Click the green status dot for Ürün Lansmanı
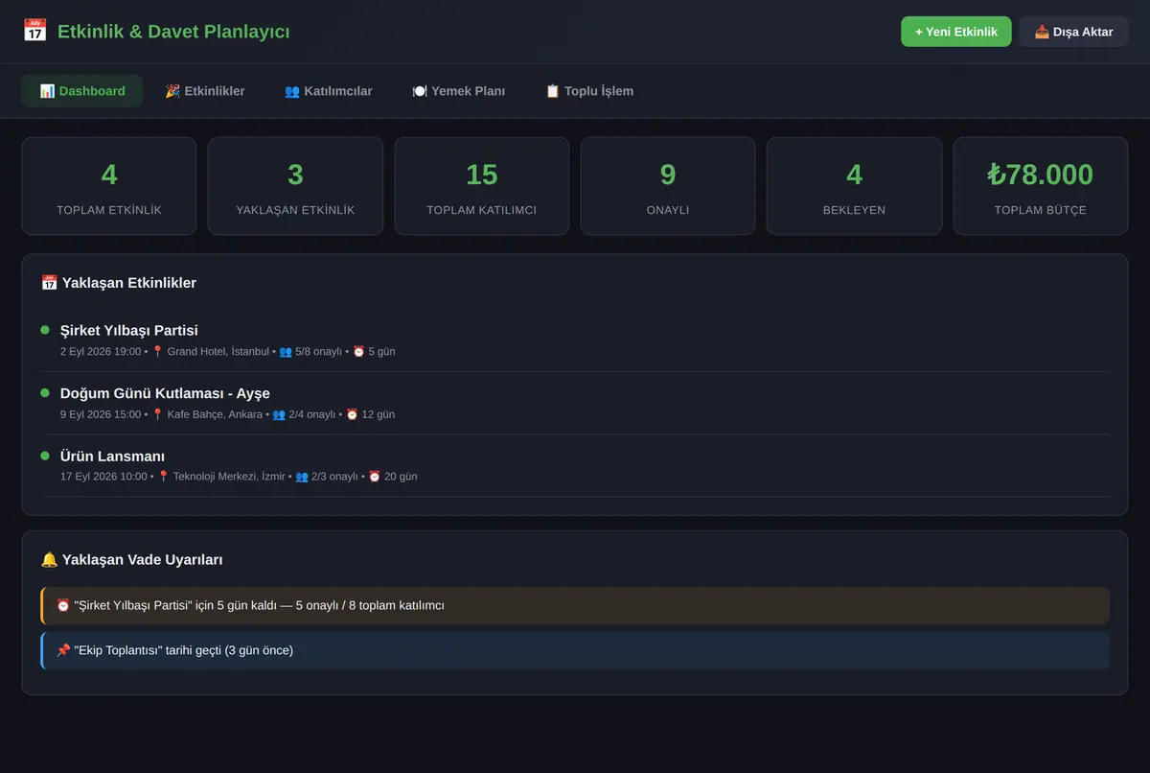The width and height of the screenshot is (1150, 773). [45, 456]
